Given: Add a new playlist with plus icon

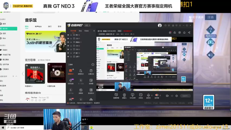Looking at the screenshot, I should pyautogui.click(x=13, y=76).
